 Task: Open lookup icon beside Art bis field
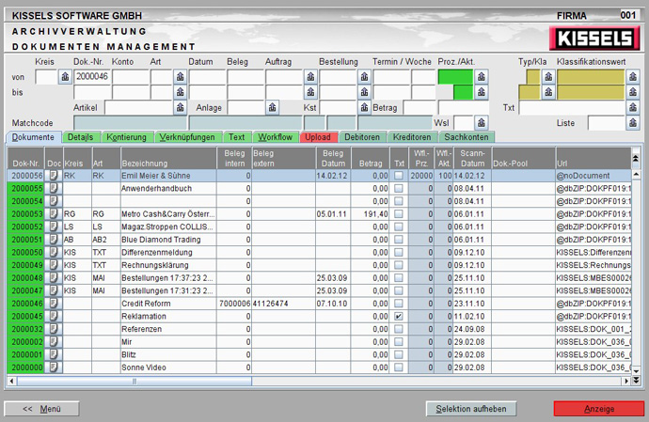coord(180,92)
